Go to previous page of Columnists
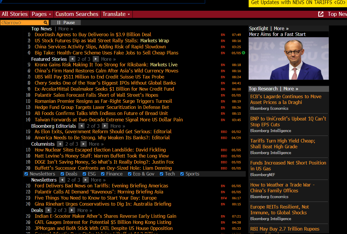Screen dimensions: 347x234 (x=60, y=144)
